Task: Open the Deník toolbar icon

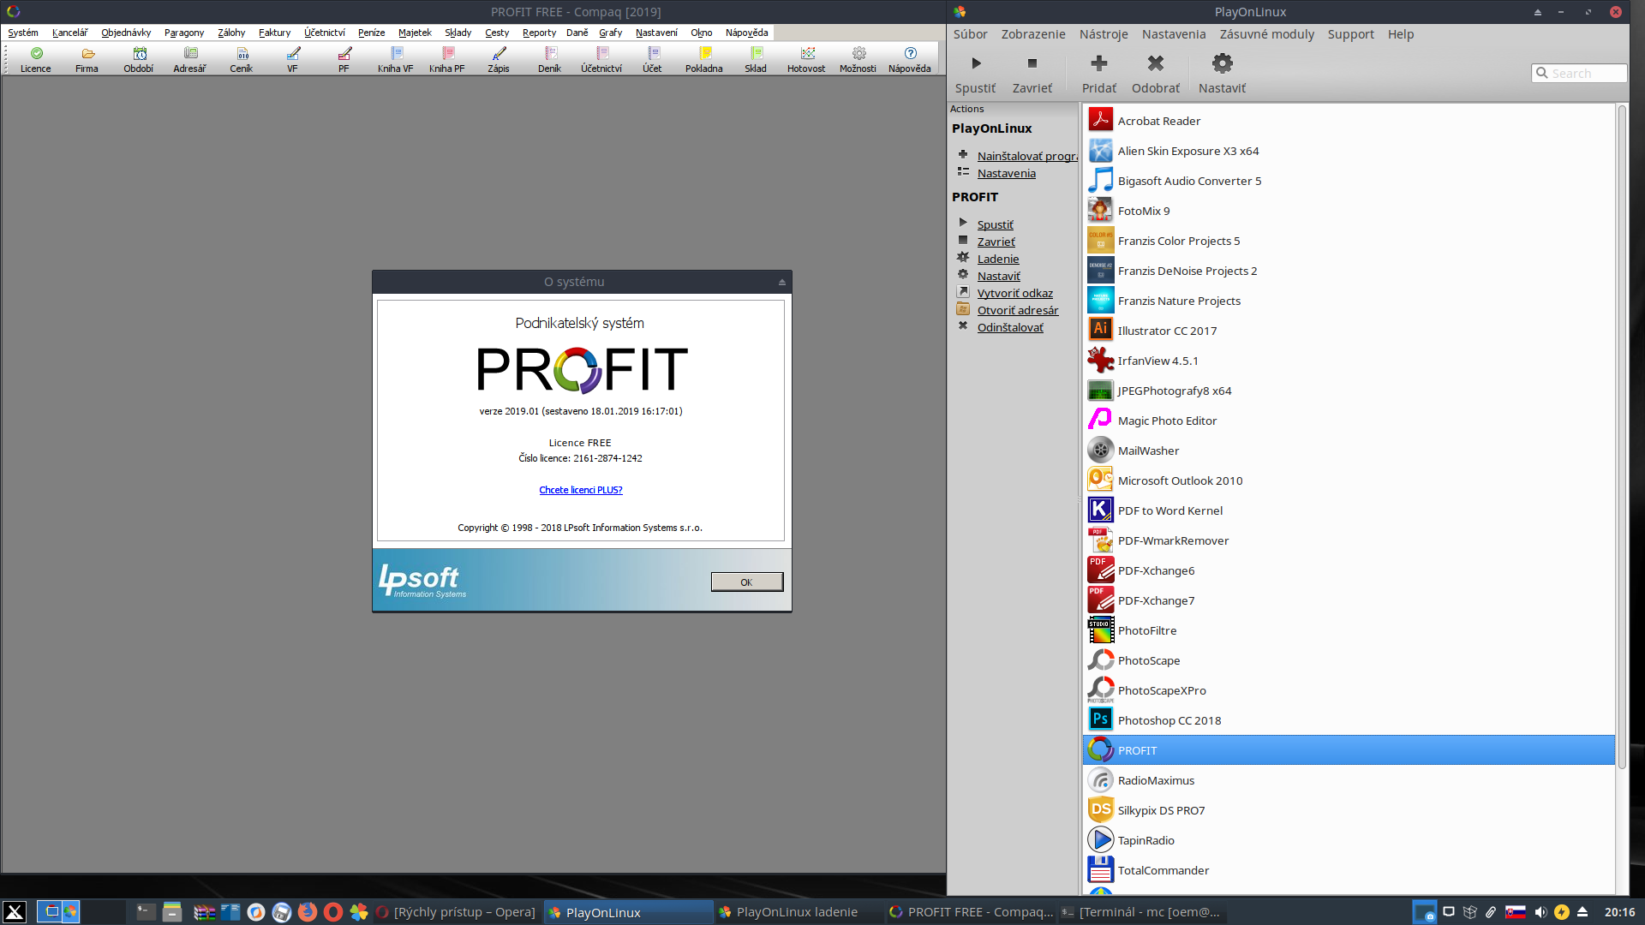Action: 550,59
